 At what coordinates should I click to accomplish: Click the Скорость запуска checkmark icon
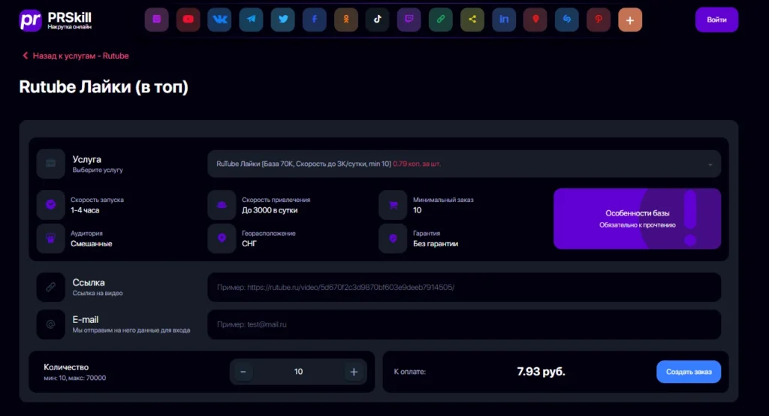click(50, 204)
